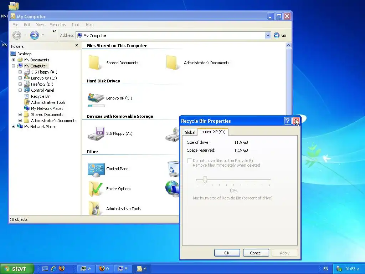Select the Folder Options icon
365x274 pixels.
[96, 189]
